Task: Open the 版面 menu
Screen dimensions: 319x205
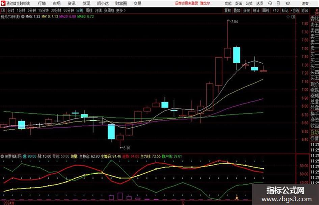Action: pyautogui.click(x=239, y=3)
